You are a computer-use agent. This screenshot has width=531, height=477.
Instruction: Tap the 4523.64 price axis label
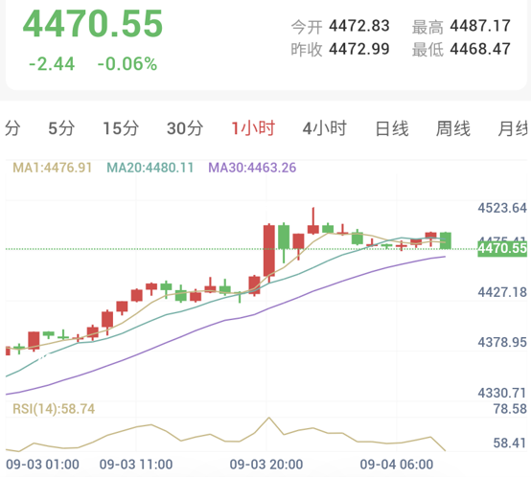502,208
